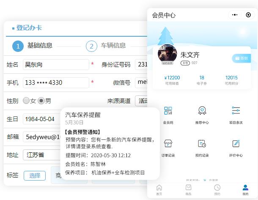Go to 我的 profile tab
This screenshot has width=258, height=200.
[245, 189]
